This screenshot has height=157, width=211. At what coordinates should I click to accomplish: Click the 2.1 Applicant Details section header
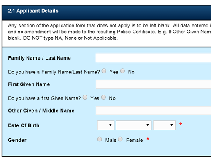[x=106, y=13]
